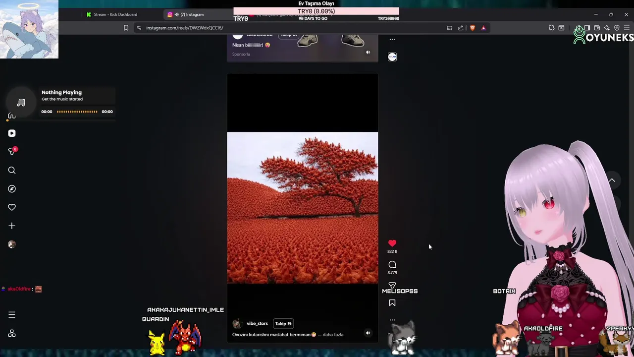Open the Explore compass icon

point(12,189)
